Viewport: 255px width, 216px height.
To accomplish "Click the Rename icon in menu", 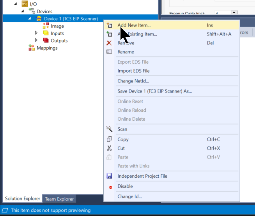I will (x=110, y=52).
